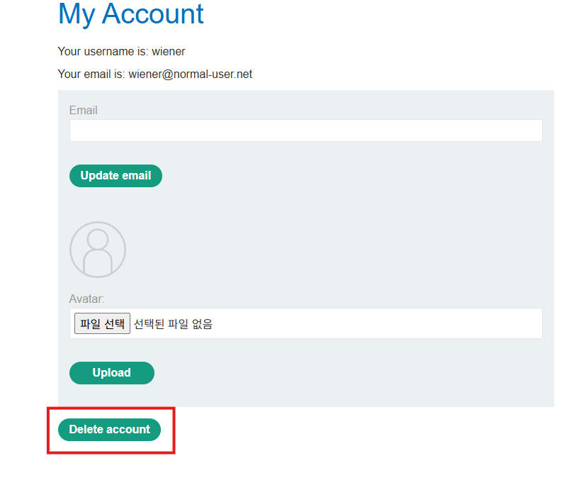
Task: Click the Delete account button
Action: pos(109,430)
